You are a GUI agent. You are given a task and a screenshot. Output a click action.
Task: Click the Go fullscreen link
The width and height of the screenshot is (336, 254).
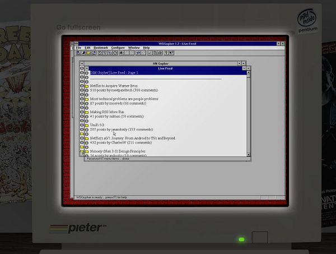(78, 27)
